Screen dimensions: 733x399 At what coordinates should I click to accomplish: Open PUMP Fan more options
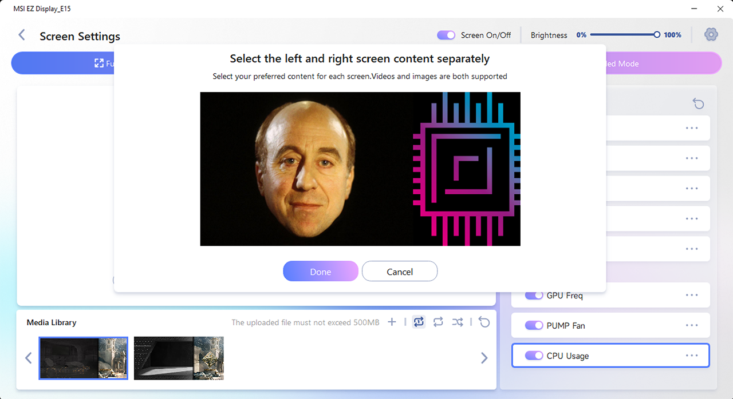coord(692,325)
